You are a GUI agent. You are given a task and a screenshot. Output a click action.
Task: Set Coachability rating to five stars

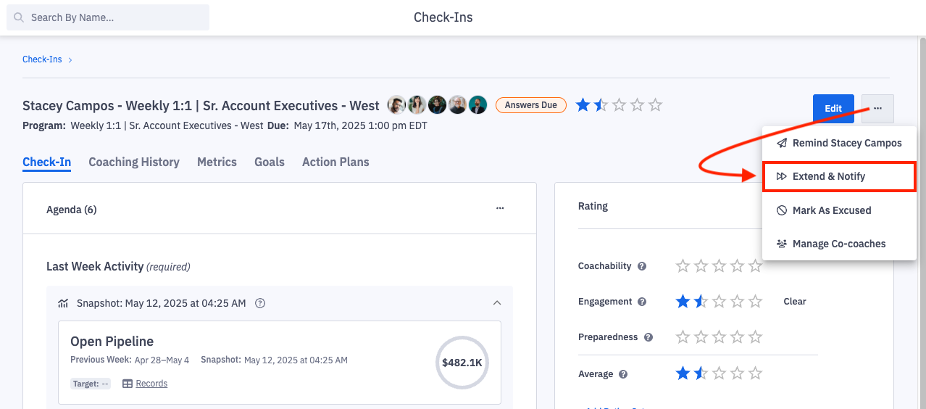756,266
